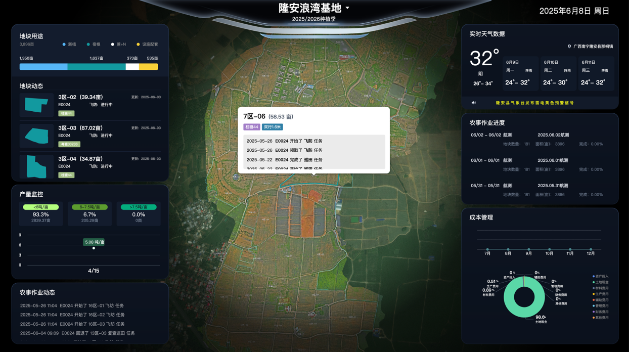Viewport: 629px width, 352px height.
Task: Open the 6月10日 weather forecast card
Action: coord(558,74)
